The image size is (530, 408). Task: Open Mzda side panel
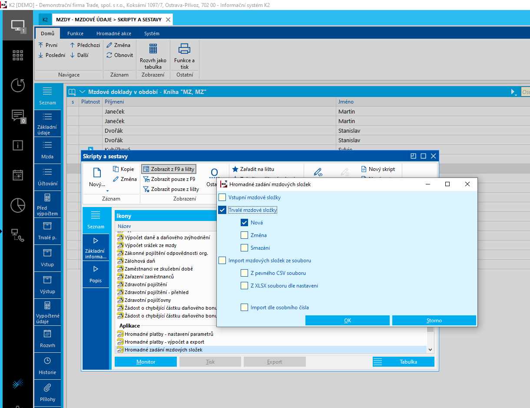[47, 150]
